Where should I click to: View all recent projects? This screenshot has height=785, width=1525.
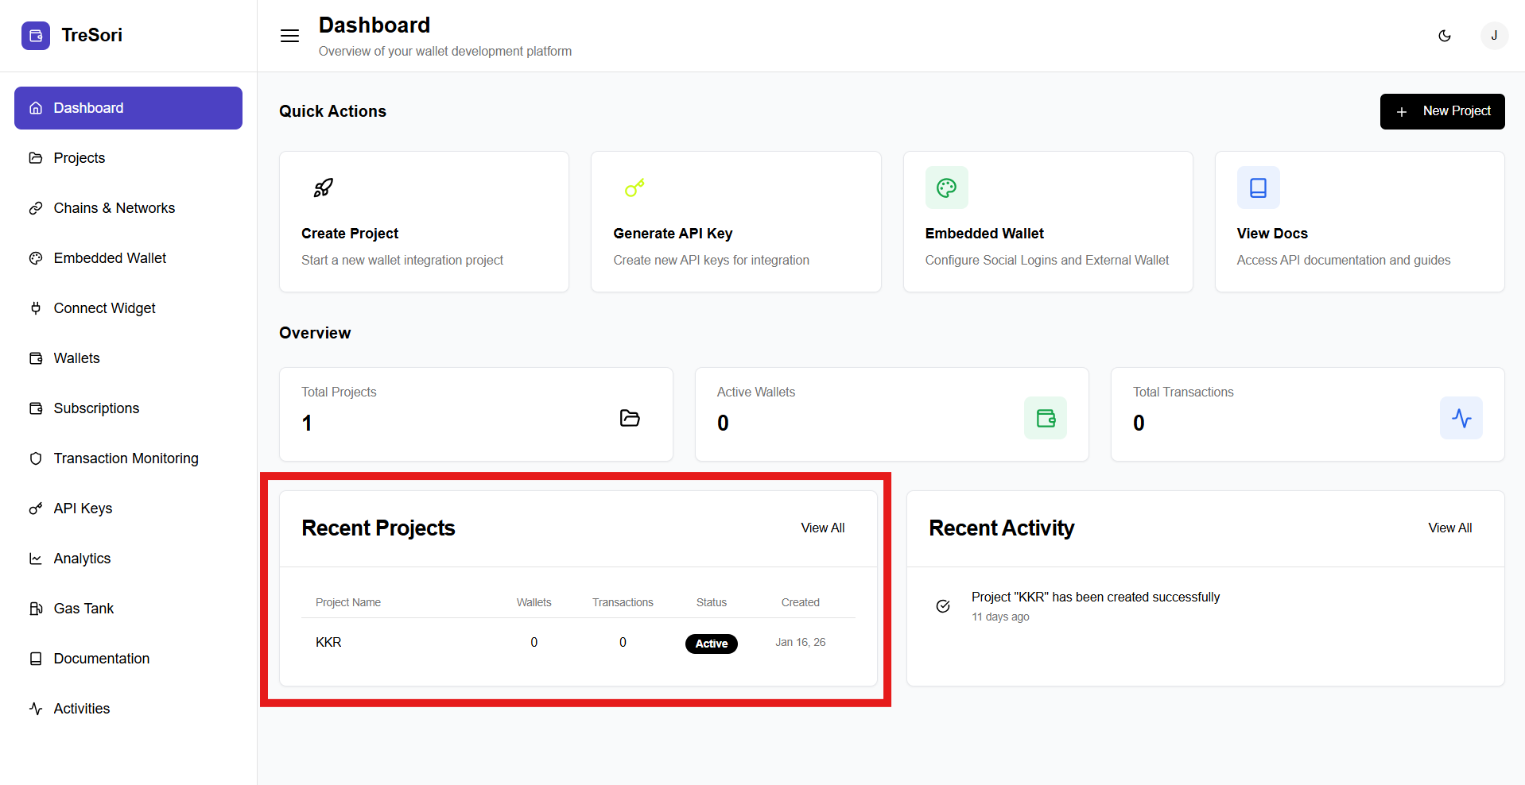point(822,528)
